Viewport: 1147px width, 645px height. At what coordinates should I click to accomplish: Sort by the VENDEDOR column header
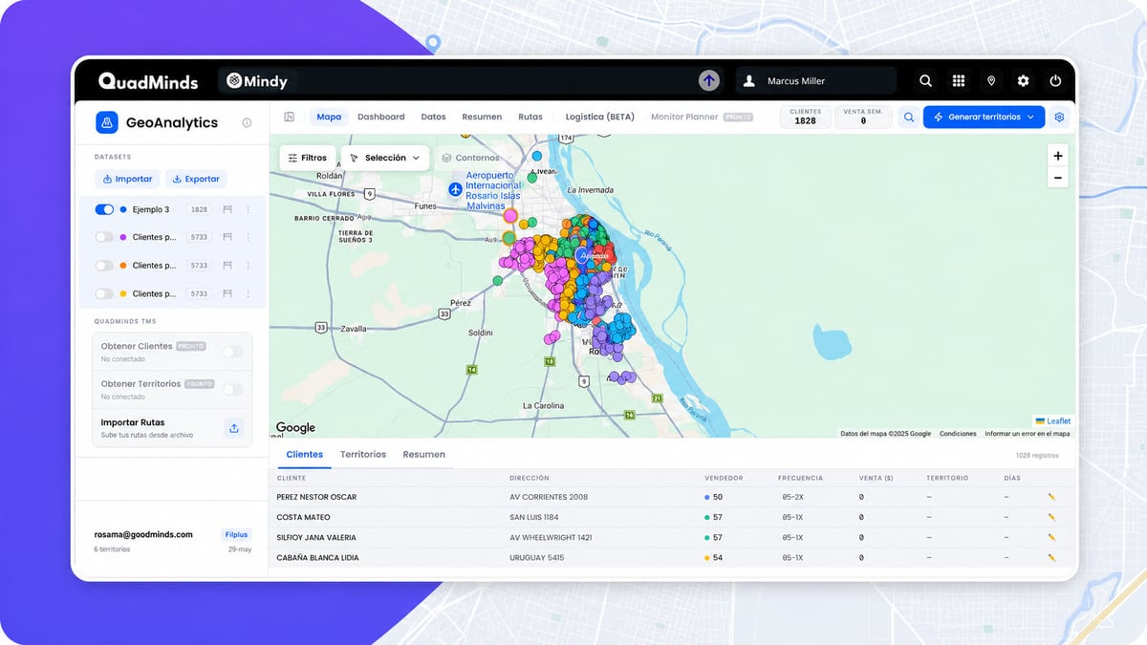coord(724,478)
